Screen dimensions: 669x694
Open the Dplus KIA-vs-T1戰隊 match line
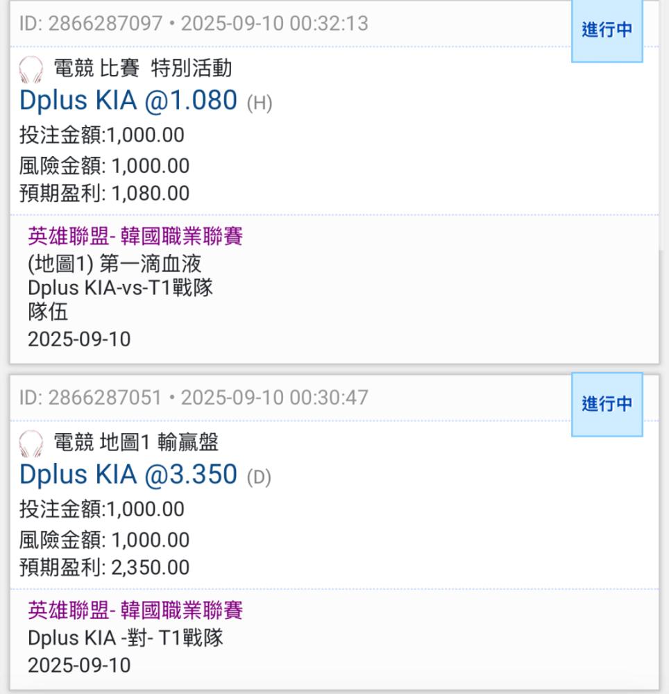coord(120,288)
